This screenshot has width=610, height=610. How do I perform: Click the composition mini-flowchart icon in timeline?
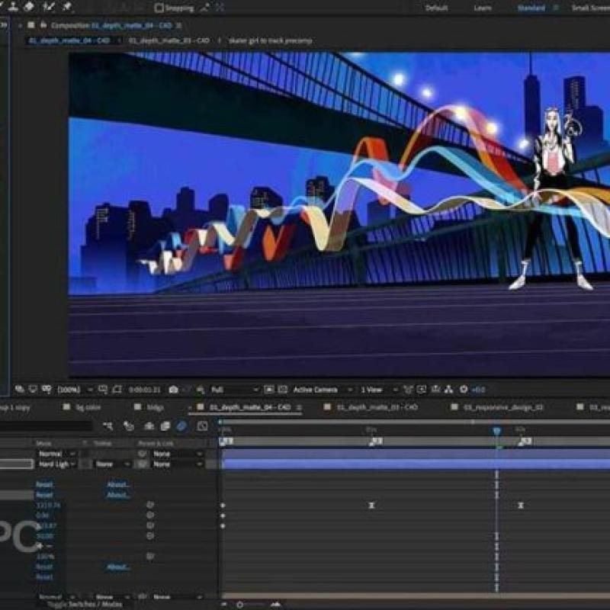[x=108, y=426]
